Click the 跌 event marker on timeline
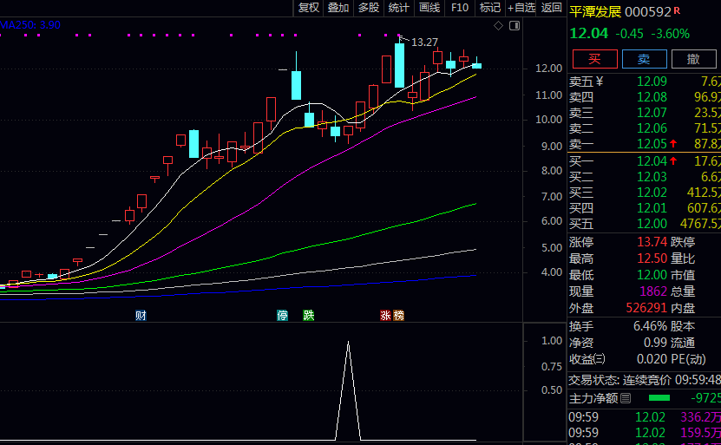This screenshot has height=445, width=721. point(308,315)
